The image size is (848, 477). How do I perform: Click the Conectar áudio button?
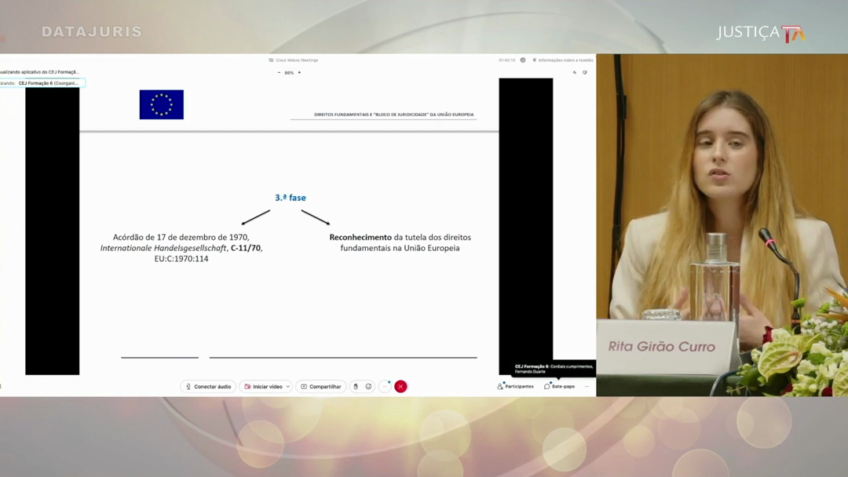click(208, 387)
